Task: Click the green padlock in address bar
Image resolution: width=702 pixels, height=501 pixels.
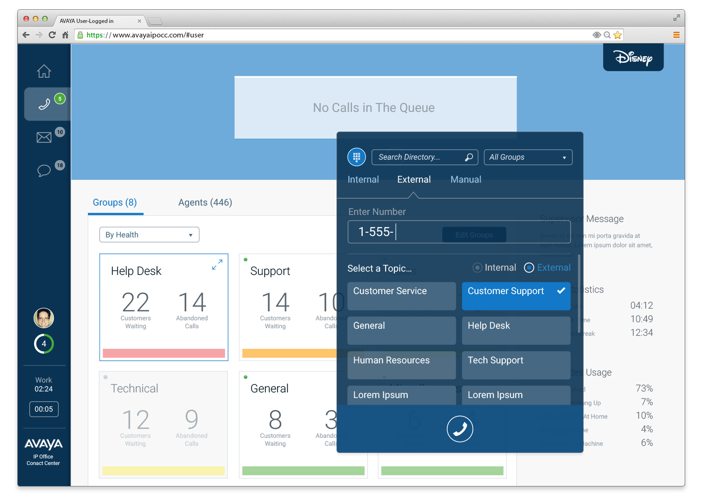Action: 80,35
